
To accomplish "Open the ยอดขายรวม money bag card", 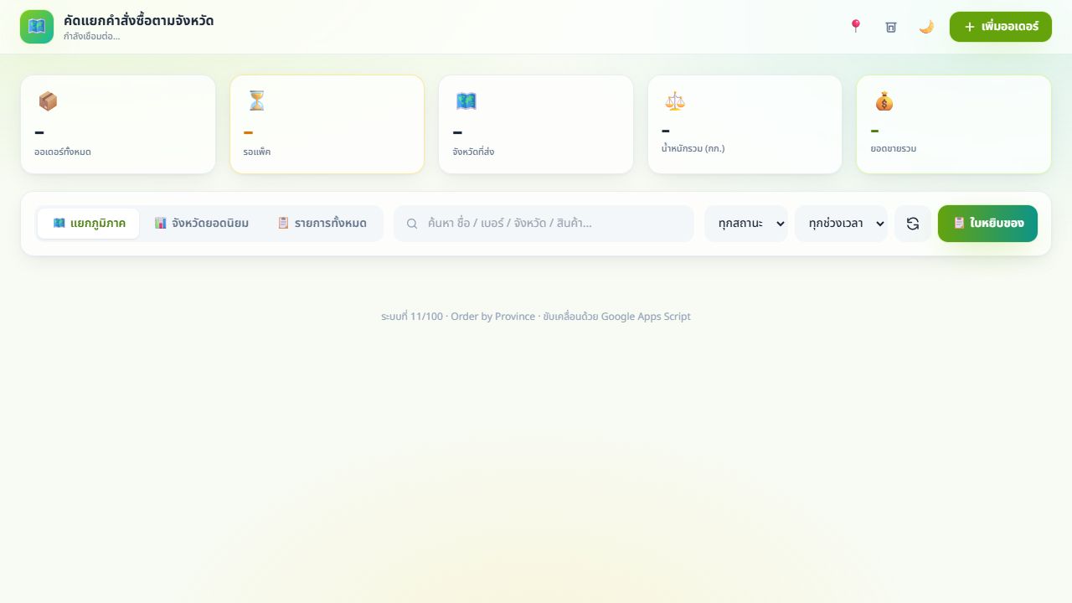I will 954,125.
